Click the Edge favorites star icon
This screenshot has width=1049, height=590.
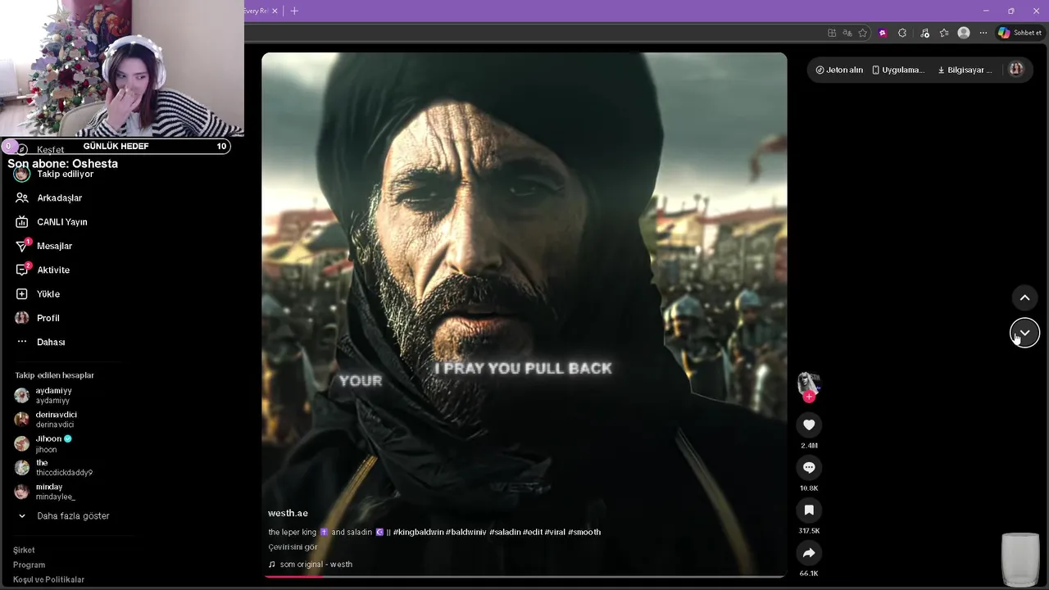[863, 33]
